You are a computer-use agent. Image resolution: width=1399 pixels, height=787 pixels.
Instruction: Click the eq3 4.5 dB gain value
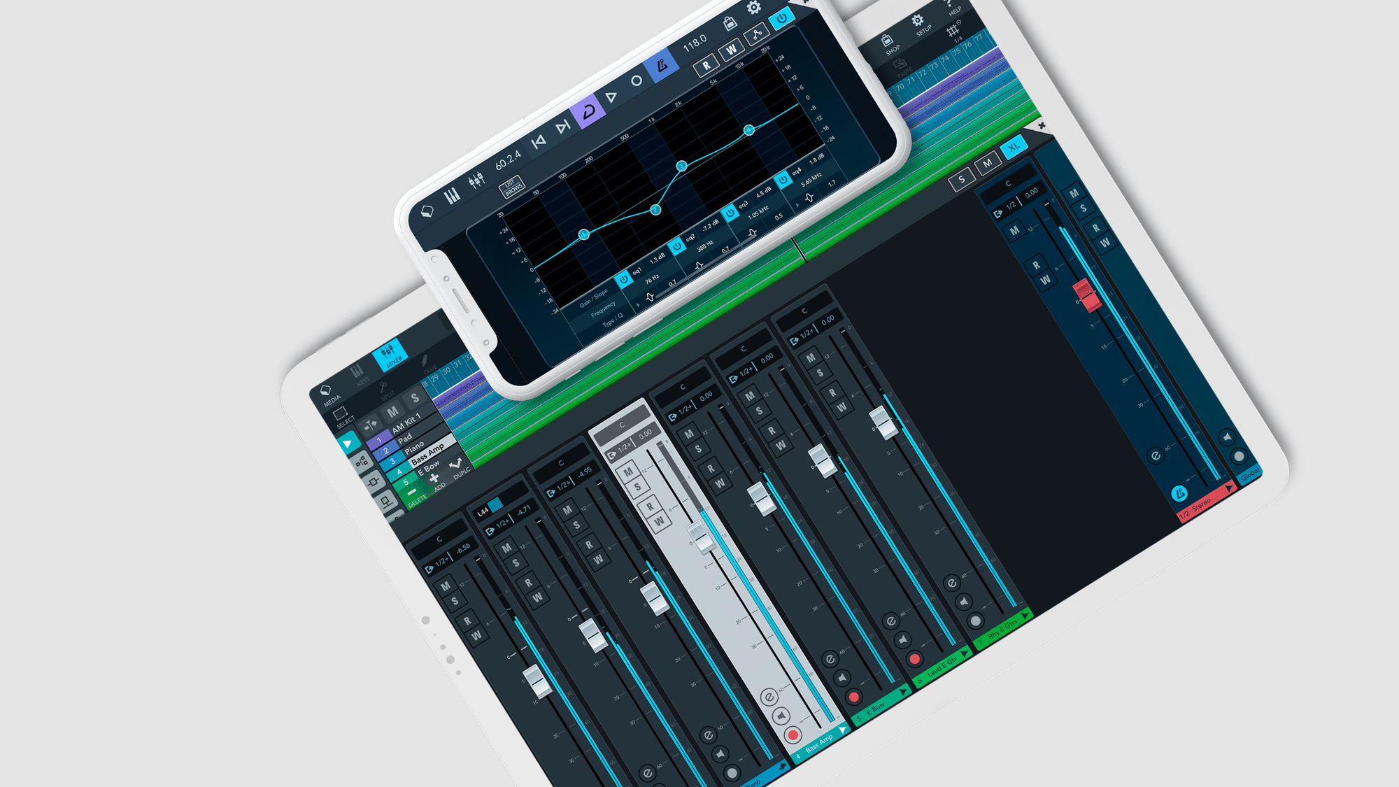click(763, 191)
